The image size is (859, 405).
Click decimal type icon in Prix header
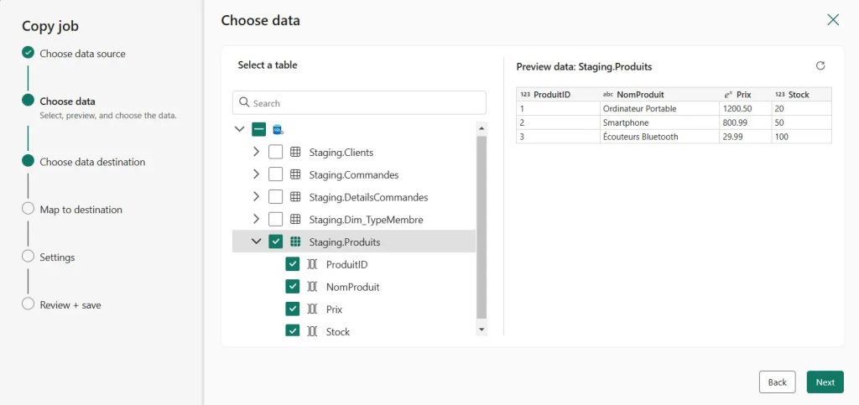point(728,94)
